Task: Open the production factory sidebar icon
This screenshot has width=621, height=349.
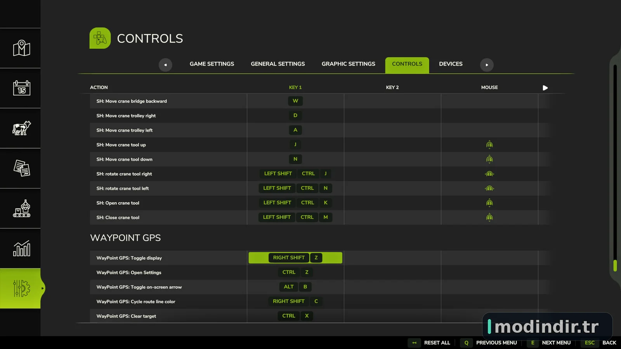Action: click(21, 208)
